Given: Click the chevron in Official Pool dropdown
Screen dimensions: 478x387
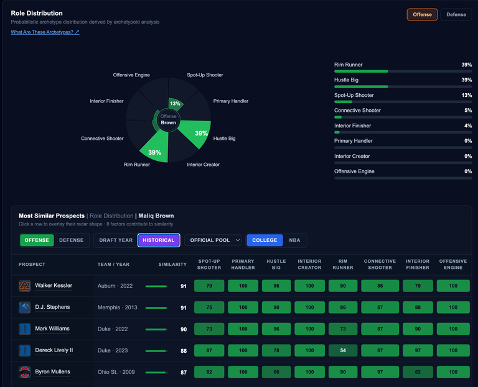Looking at the screenshot, I should click(x=238, y=240).
